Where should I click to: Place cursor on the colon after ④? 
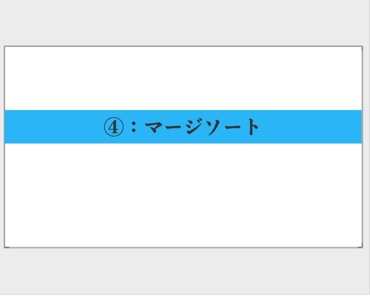click(134, 127)
